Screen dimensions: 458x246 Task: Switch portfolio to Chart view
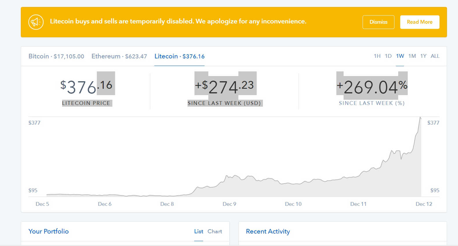click(x=215, y=231)
